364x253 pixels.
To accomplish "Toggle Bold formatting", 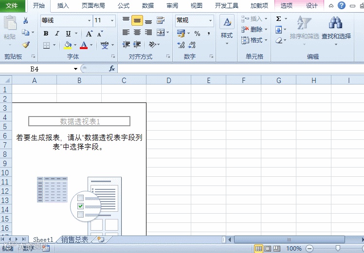I will [x=46, y=34].
